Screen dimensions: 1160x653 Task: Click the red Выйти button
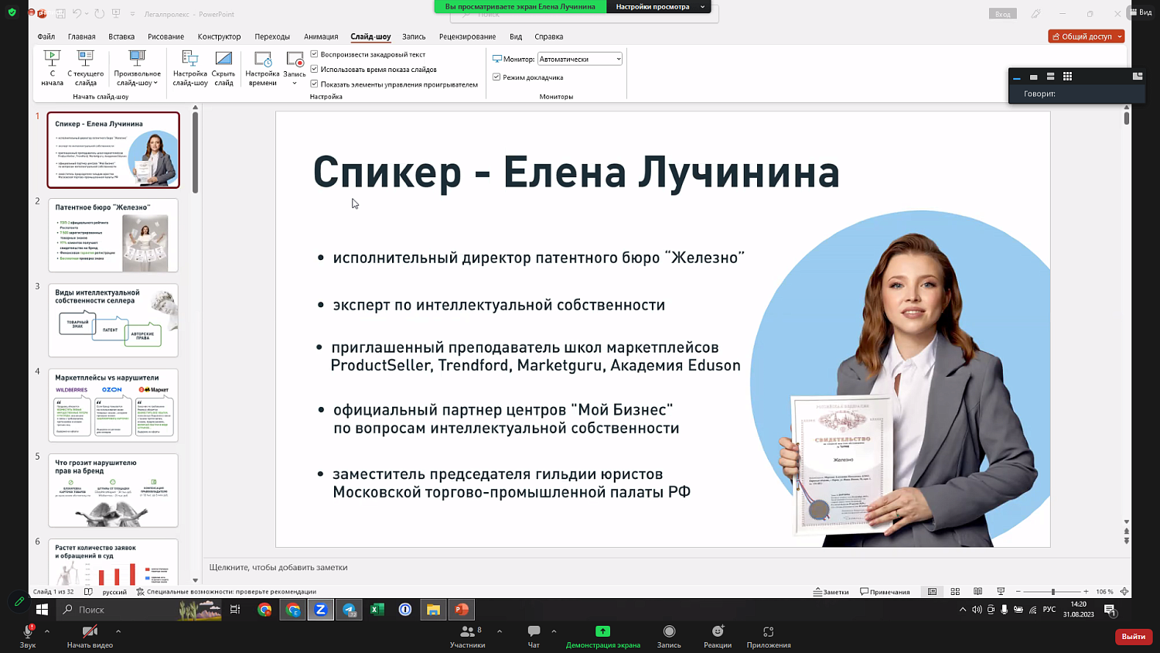click(1133, 636)
